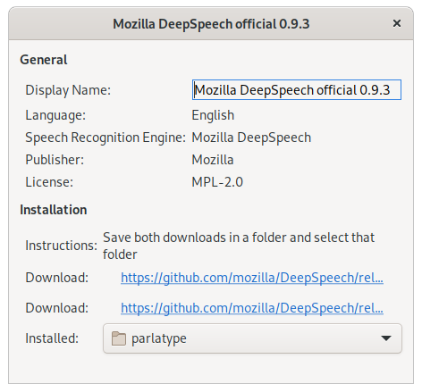Open the first DeepSpeech GitHub download link
Screen dimensions: 422x392
[x=252, y=278]
